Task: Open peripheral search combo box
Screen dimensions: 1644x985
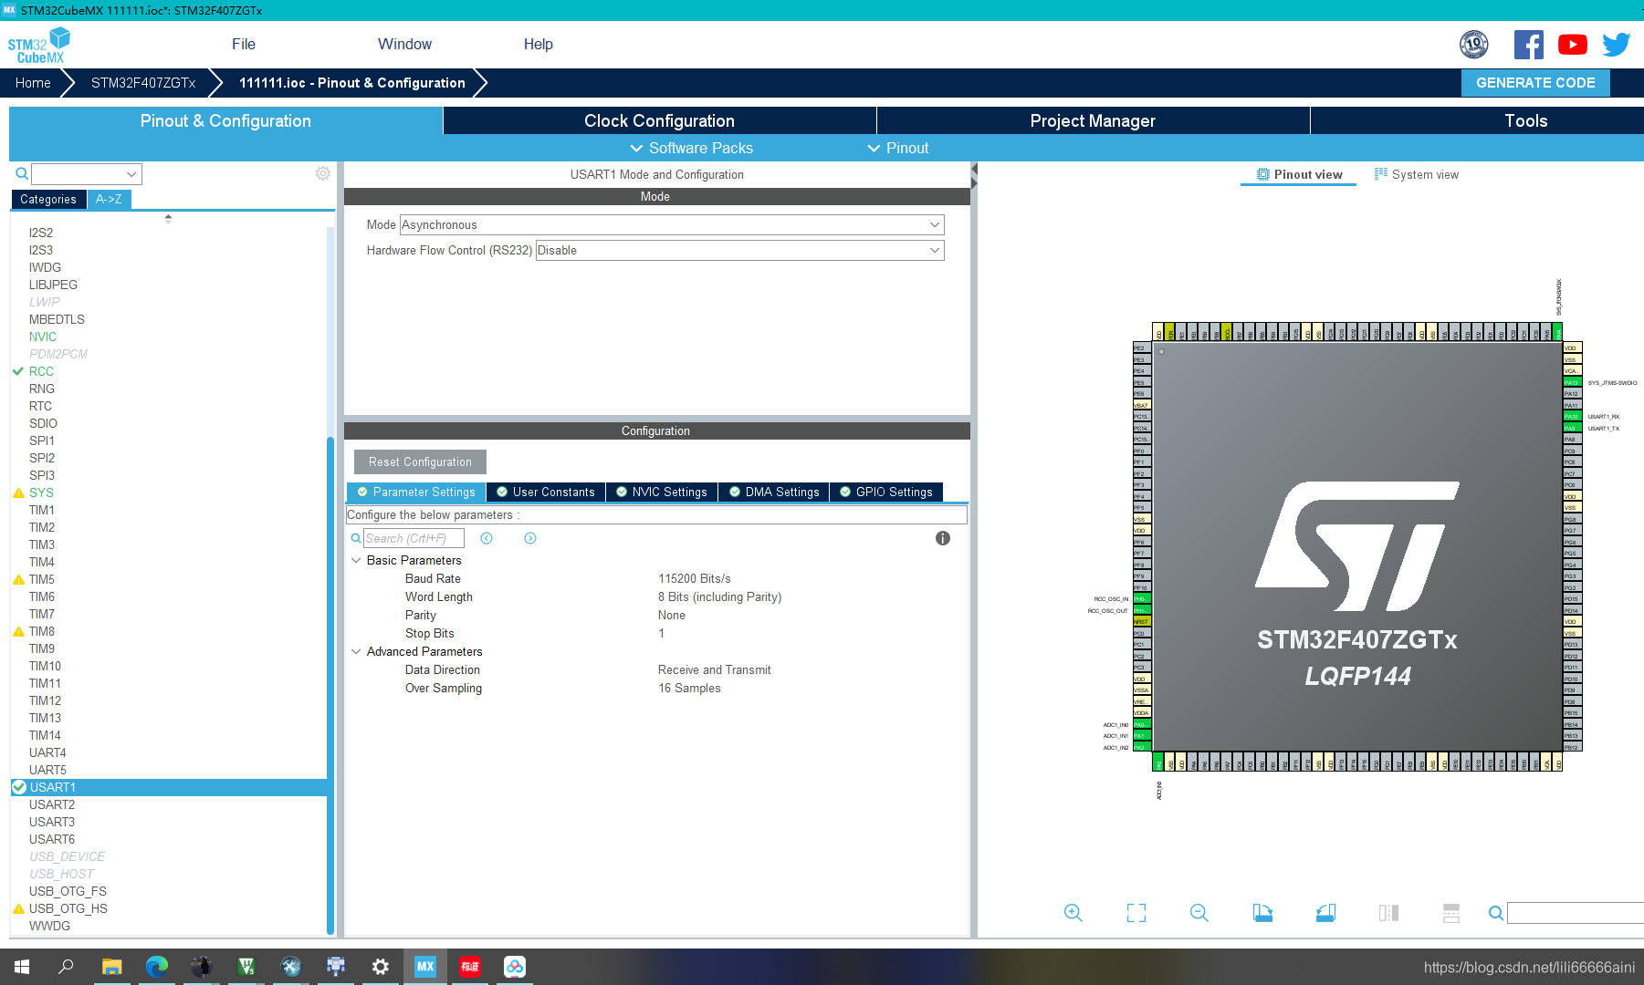Action: tap(87, 173)
